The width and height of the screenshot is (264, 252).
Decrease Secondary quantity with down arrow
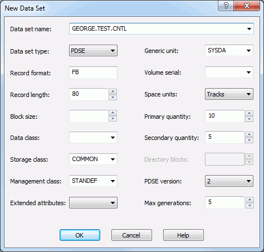(250, 140)
